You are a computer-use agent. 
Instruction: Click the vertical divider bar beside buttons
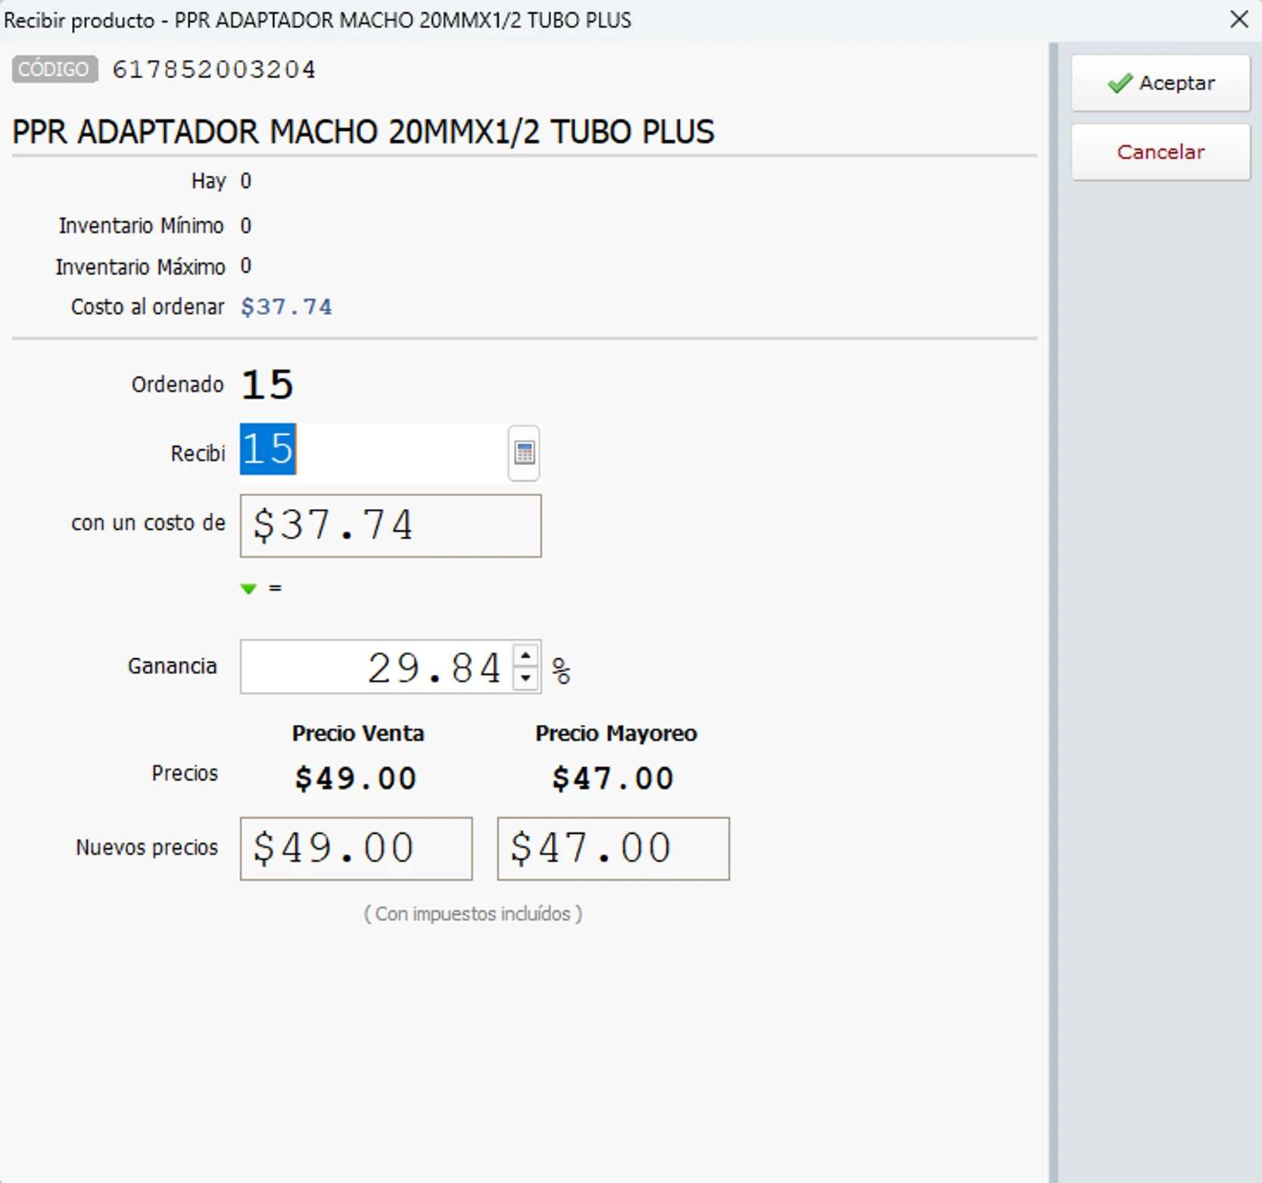(x=1053, y=606)
